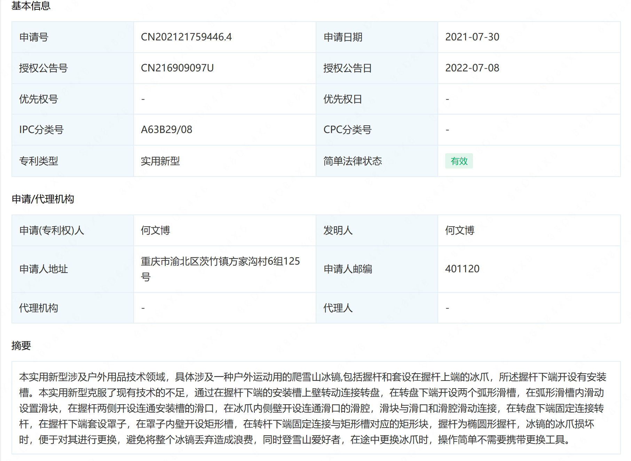Click the grant publication number CN216909097U
Image resolution: width=631 pixels, height=461 pixels.
(x=177, y=68)
